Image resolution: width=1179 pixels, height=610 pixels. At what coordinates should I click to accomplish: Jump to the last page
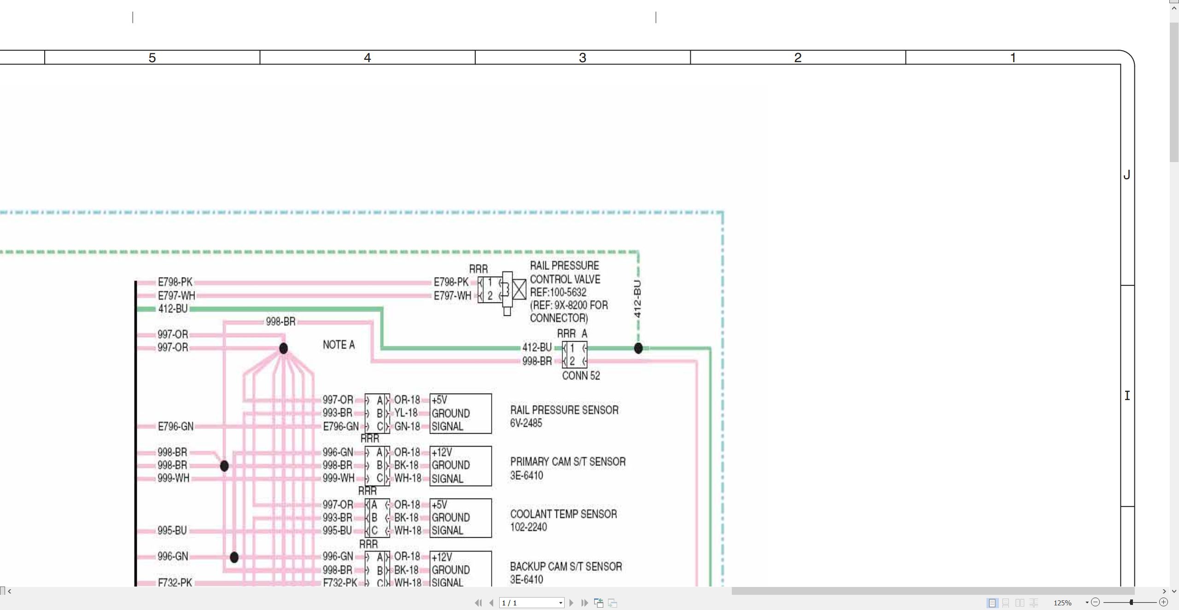click(585, 603)
